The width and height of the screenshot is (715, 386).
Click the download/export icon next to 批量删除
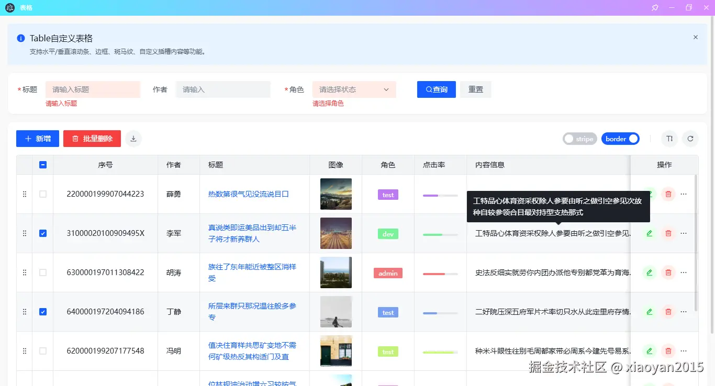click(133, 139)
